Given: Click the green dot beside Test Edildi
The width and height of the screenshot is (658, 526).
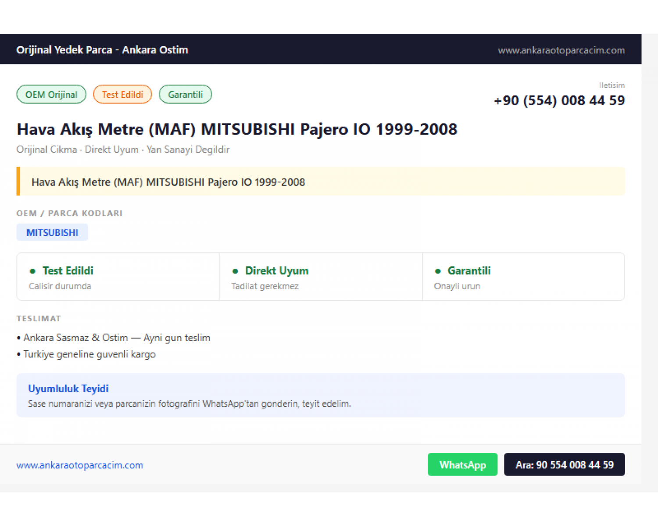Looking at the screenshot, I should pyautogui.click(x=32, y=271).
